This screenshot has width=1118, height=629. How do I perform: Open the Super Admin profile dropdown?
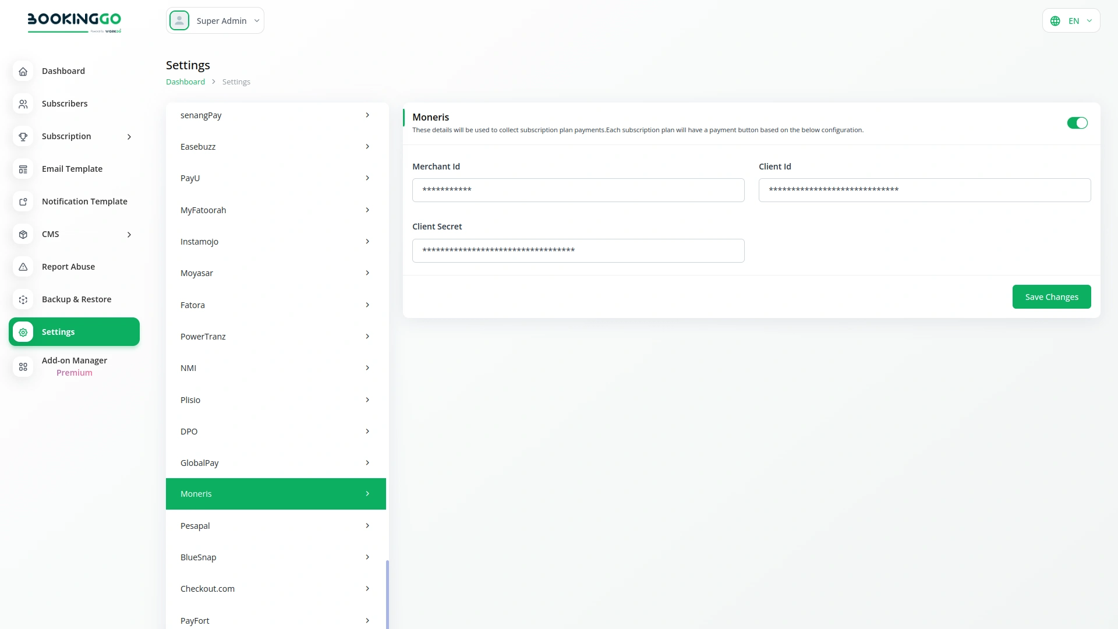[215, 20]
